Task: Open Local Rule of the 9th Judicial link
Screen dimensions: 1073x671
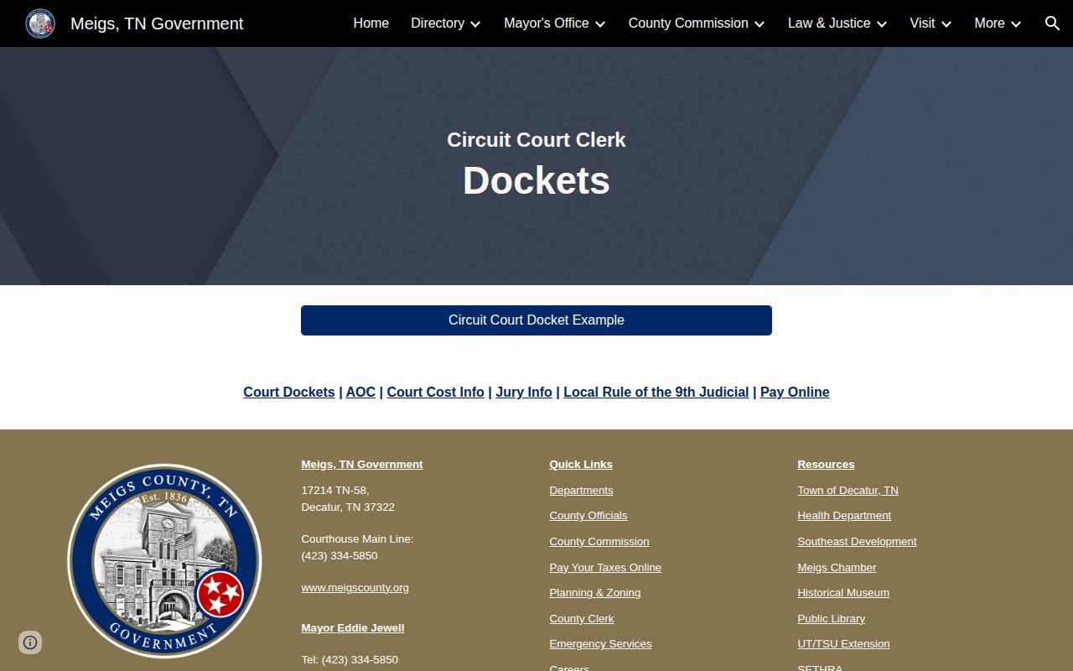Action: 656,392
